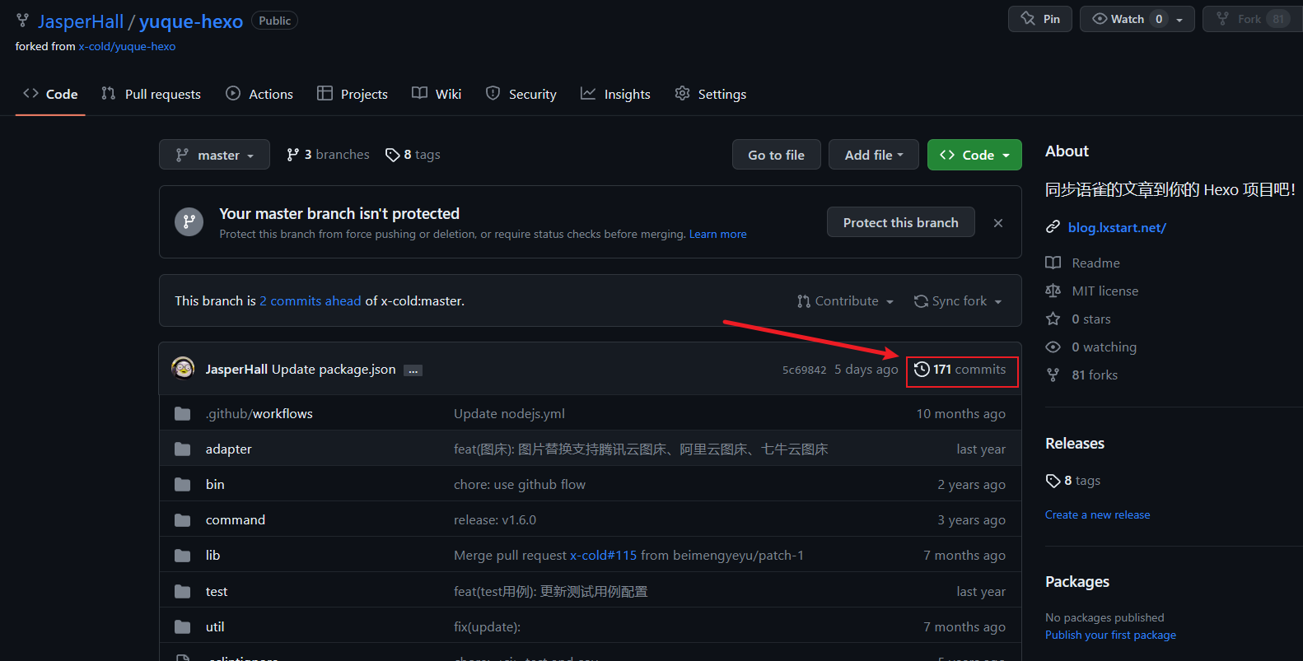This screenshot has height=661, width=1303.
Task: Click the history clock icon beside 171 commits
Action: coord(922,370)
